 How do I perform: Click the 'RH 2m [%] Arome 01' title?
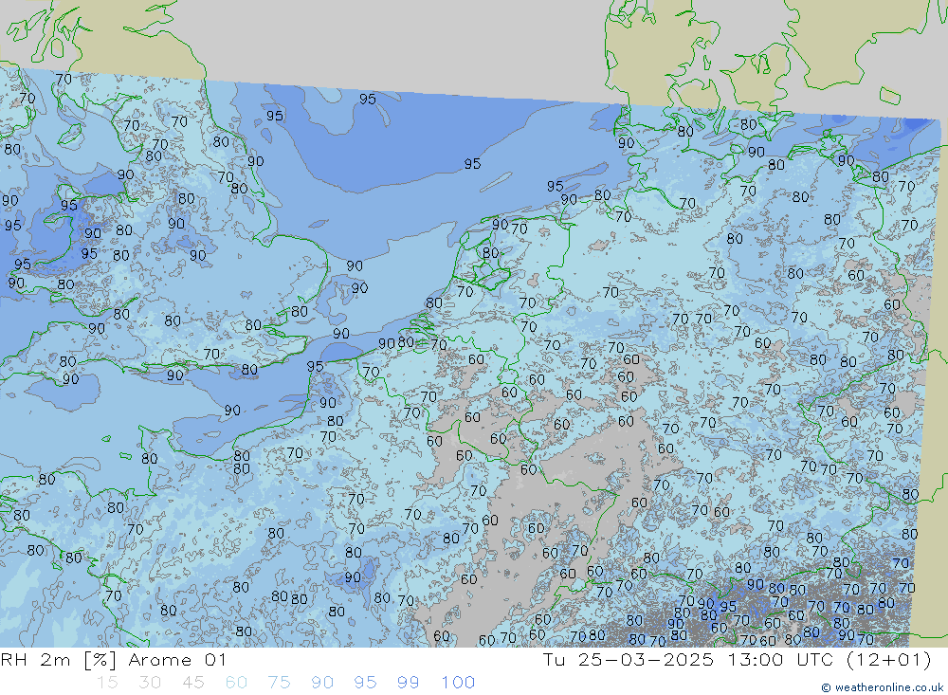coord(113,660)
